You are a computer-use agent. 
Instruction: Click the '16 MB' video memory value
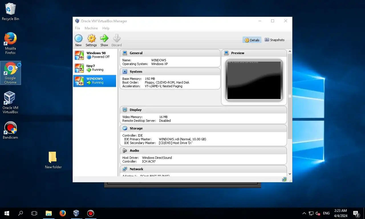163,117
